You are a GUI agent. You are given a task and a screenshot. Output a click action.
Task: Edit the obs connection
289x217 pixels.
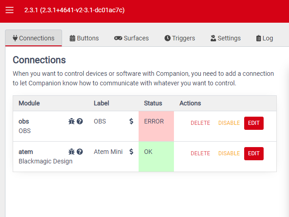pyautogui.click(x=254, y=123)
